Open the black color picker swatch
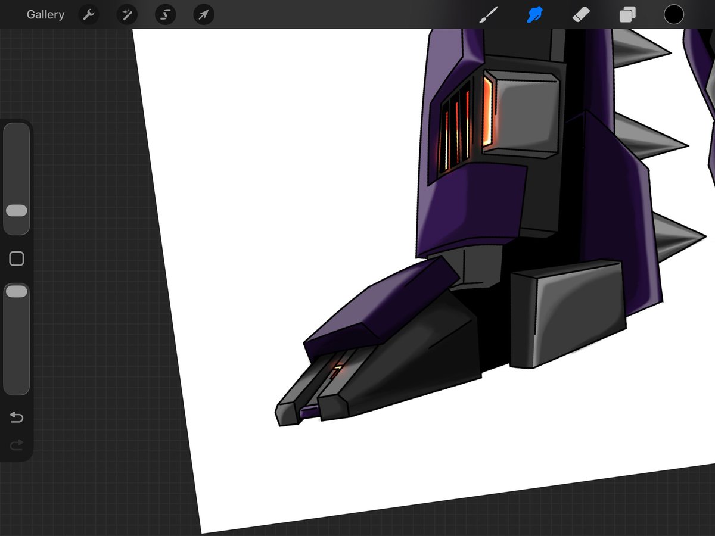The width and height of the screenshot is (715, 536). coord(674,15)
